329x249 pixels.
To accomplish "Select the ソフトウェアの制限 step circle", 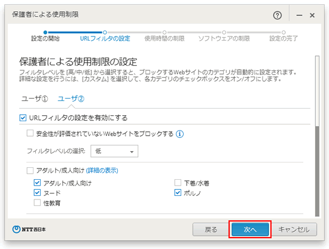I will [224, 32].
